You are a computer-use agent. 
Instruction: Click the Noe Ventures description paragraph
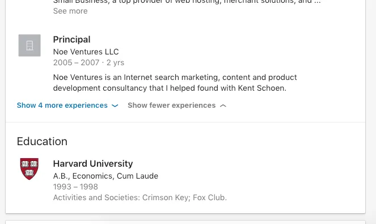pyautogui.click(x=175, y=83)
